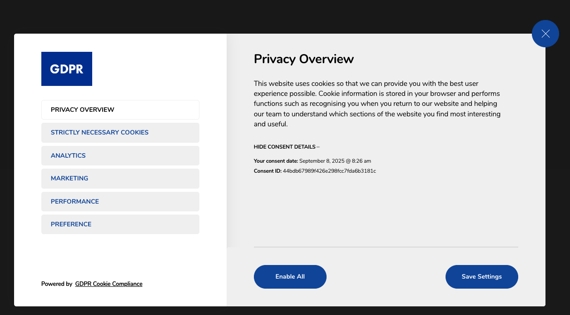Click the cookie description paragraph
This screenshot has width=570, height=315.
(377, 104)
